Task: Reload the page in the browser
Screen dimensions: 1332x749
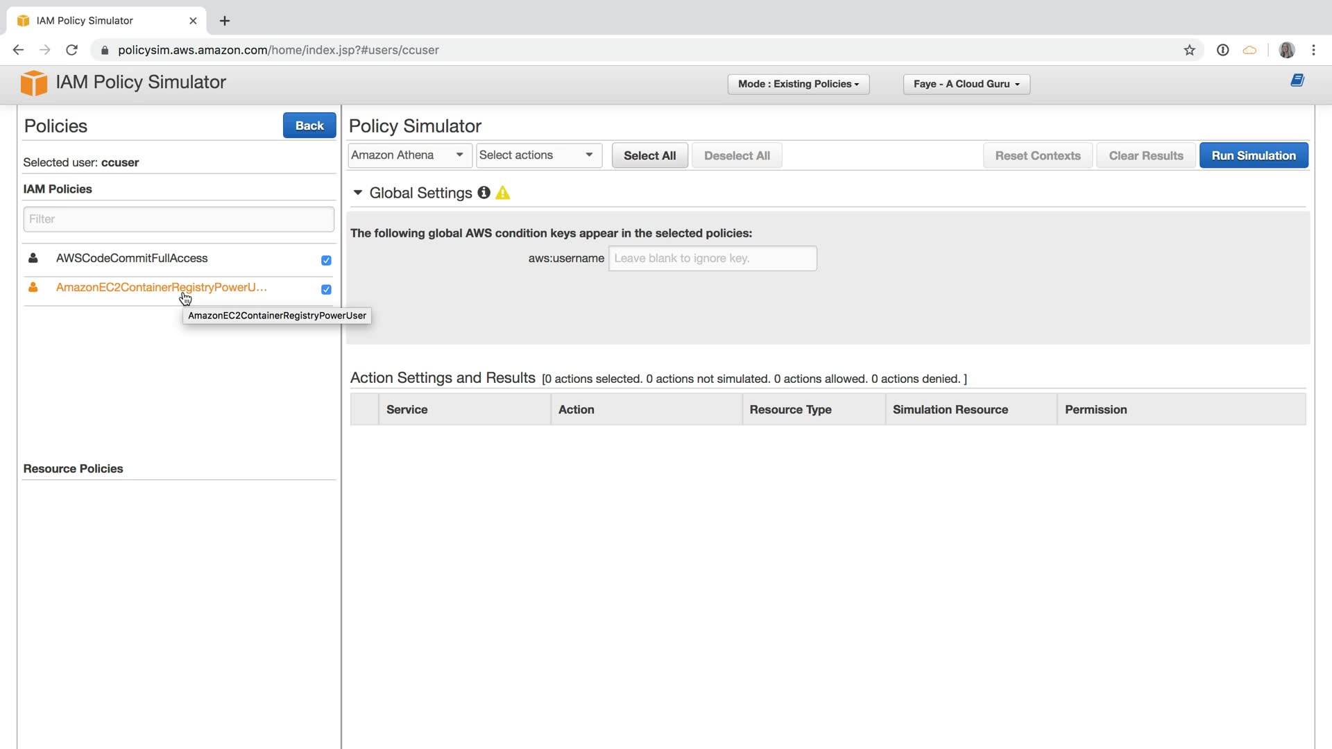Action: pos(71,50)
